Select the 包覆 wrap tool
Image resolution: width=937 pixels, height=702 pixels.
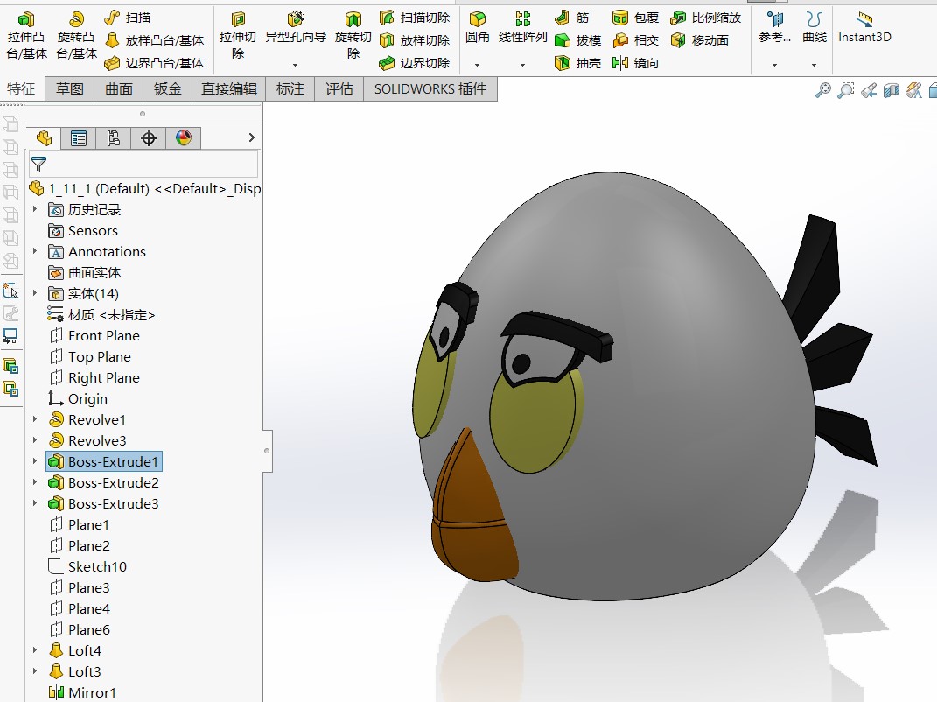(636, 18)
